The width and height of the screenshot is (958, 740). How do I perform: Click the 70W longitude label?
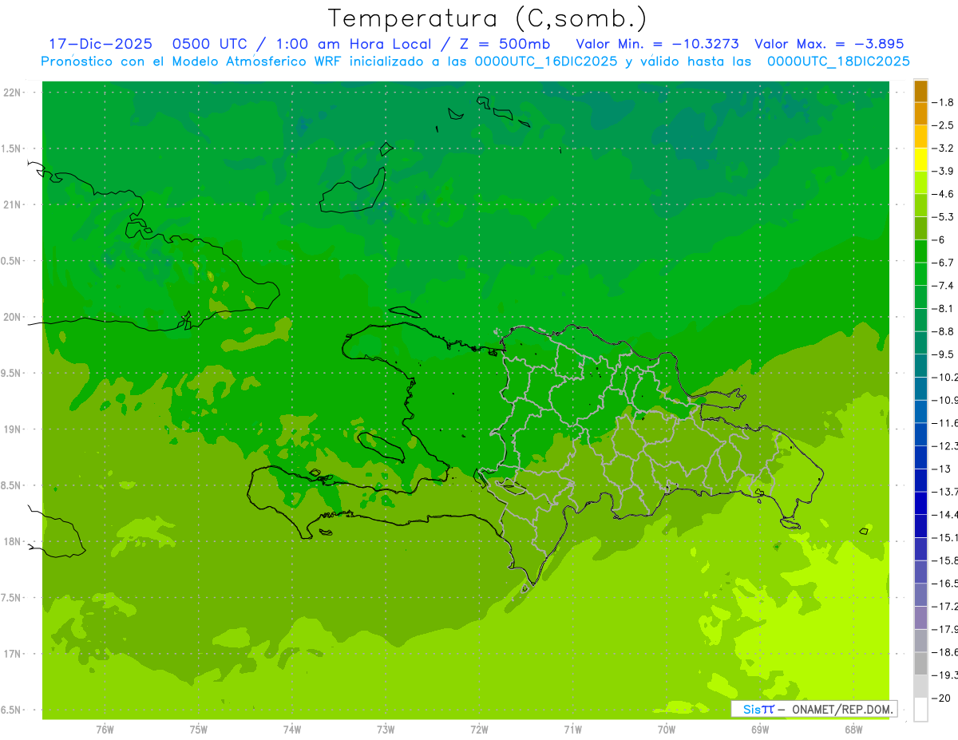(667, 730)
